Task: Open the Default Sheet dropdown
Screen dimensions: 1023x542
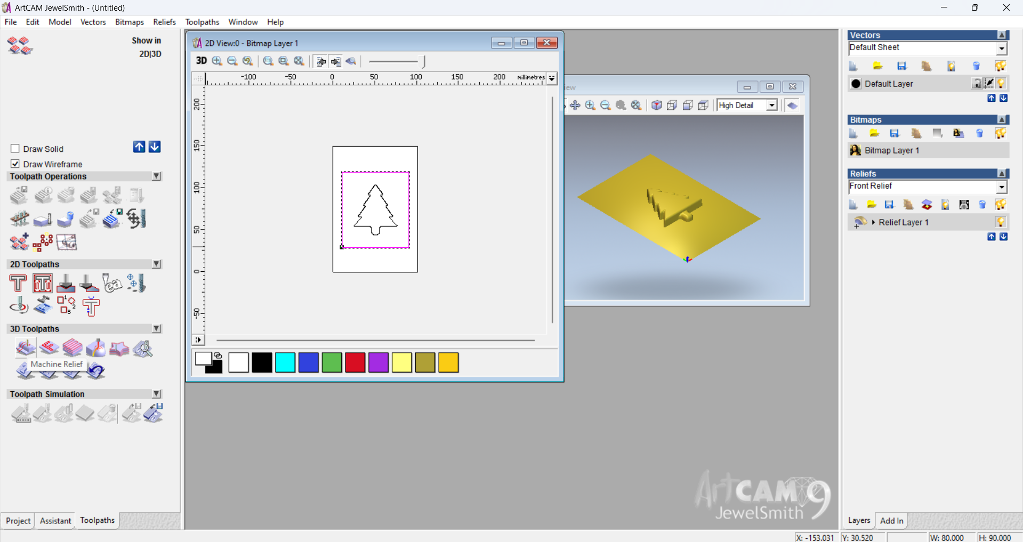Action: point(1002,48)
